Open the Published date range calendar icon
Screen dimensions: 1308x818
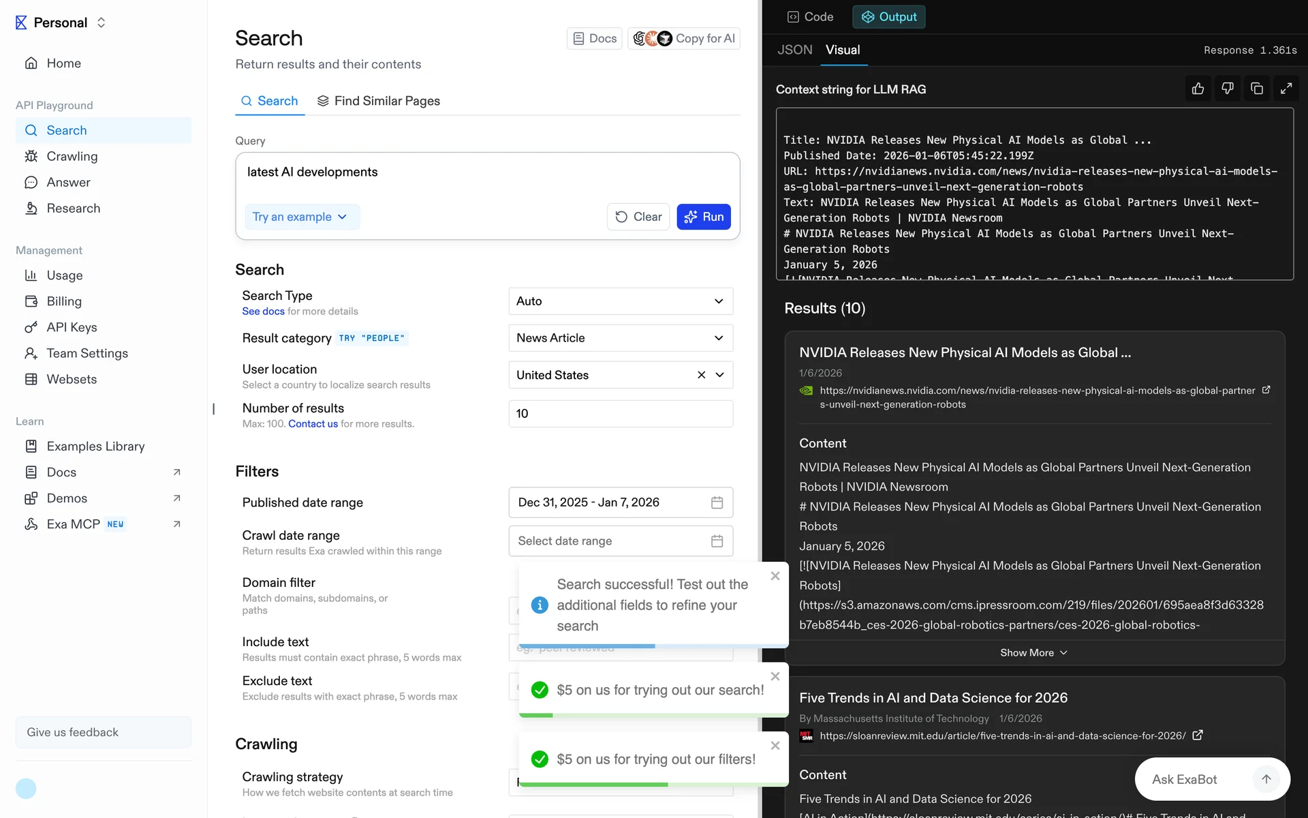point(717,502)
